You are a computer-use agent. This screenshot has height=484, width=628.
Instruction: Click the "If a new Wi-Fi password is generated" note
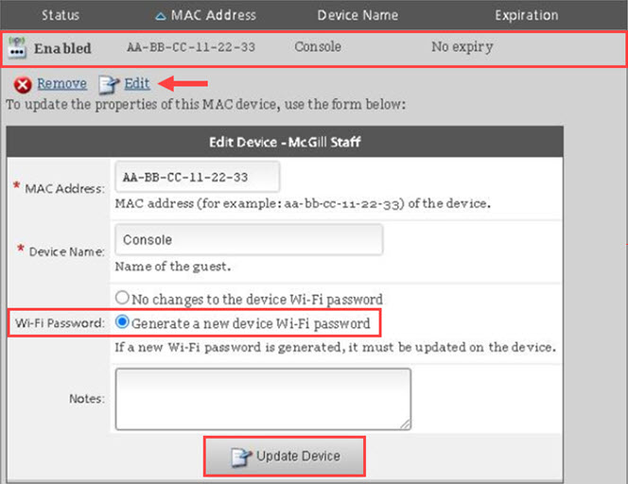336,347
